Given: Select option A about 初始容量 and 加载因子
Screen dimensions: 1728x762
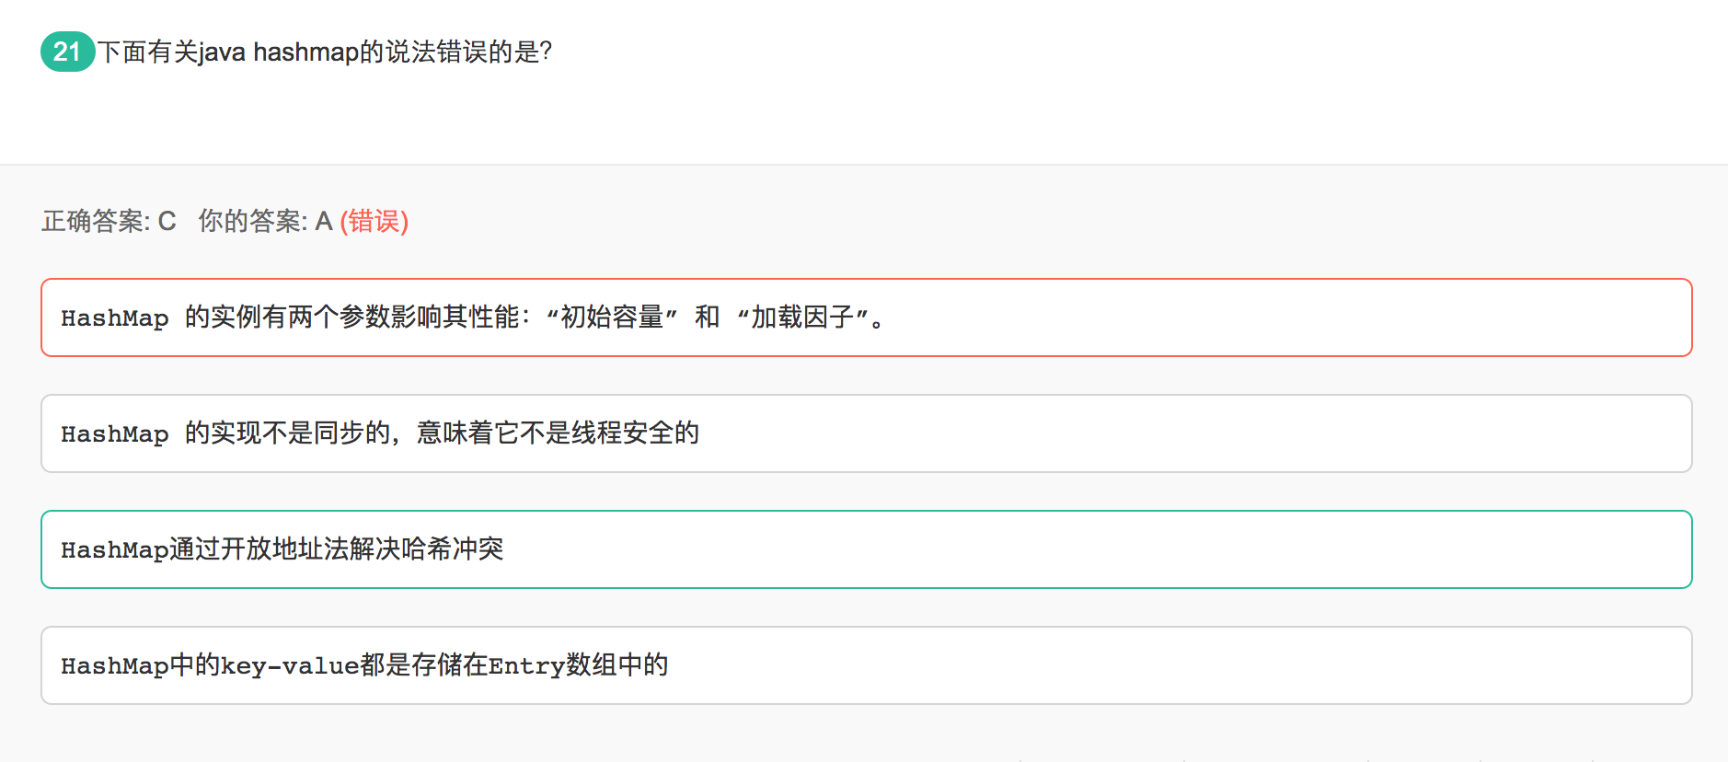Looking at the screenshot, I should point(865,317).
